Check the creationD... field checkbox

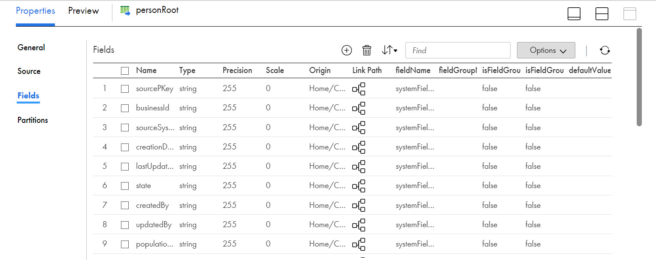pos(125,147)
